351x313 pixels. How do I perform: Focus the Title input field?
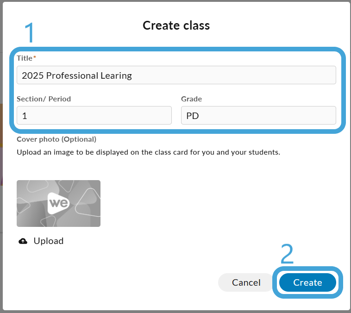coord(176,75)
